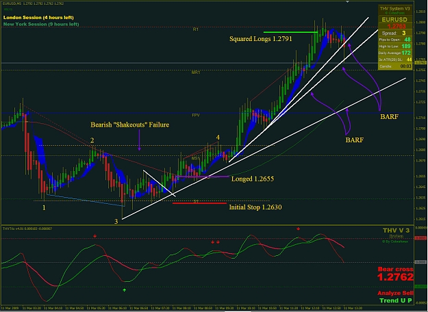Click the MR1 pivot level label

pos(196,73)
